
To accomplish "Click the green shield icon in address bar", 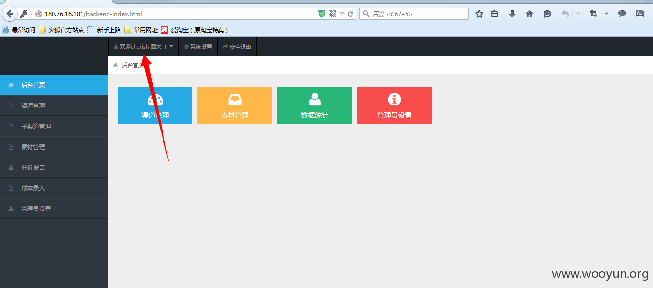I will coord(322,14).
